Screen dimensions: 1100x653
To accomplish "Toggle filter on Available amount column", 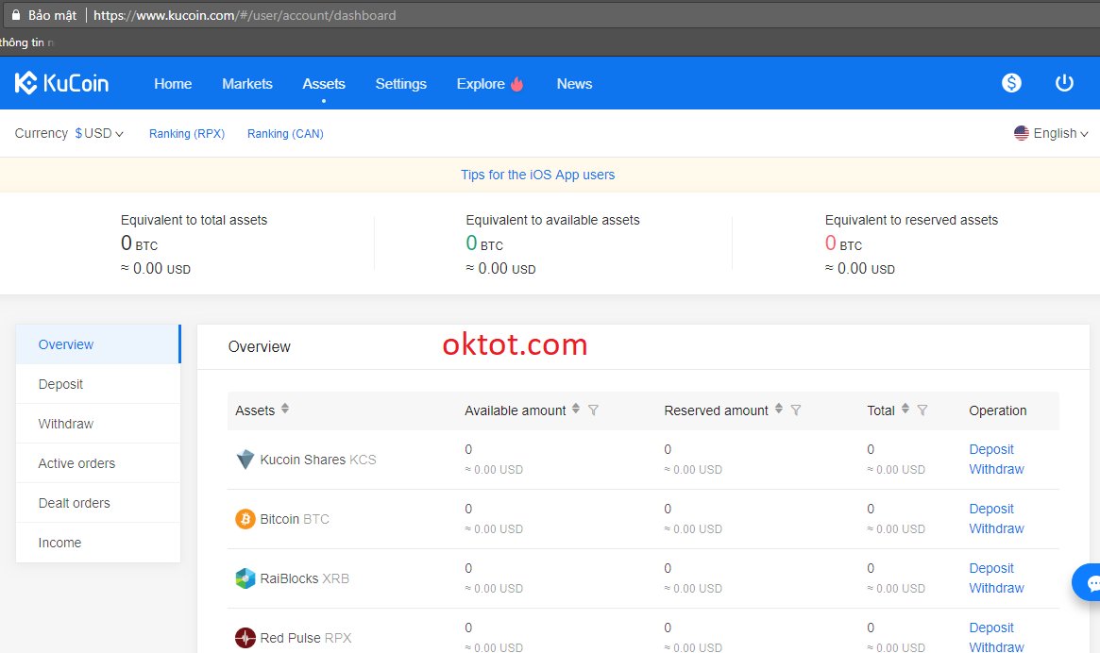I will [593, 410].
